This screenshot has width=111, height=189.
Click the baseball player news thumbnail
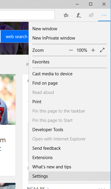(8, 99)
